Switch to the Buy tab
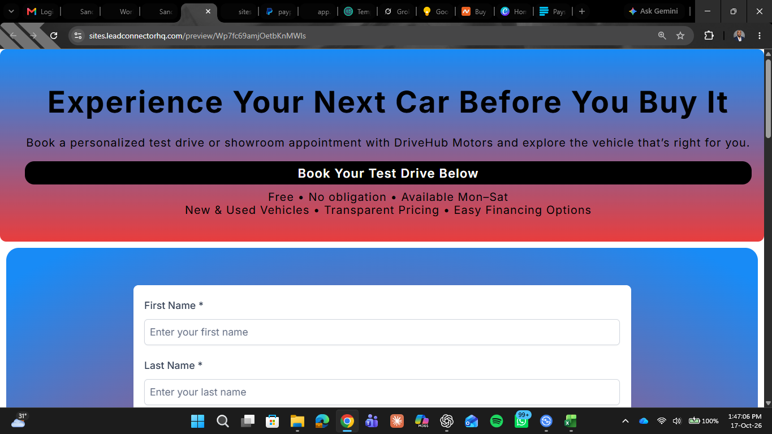 click(475, 11)
